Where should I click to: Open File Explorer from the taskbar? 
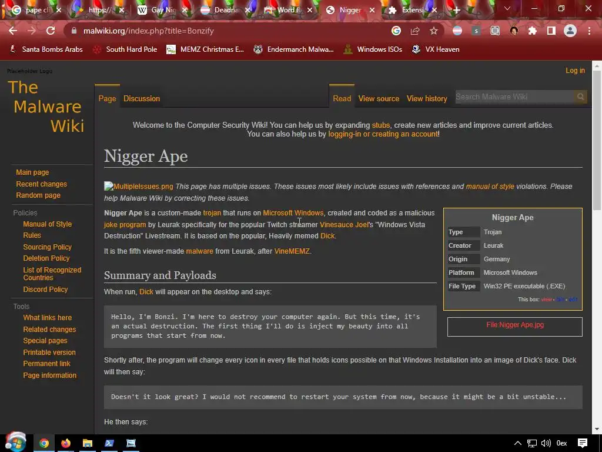point(88,443)
